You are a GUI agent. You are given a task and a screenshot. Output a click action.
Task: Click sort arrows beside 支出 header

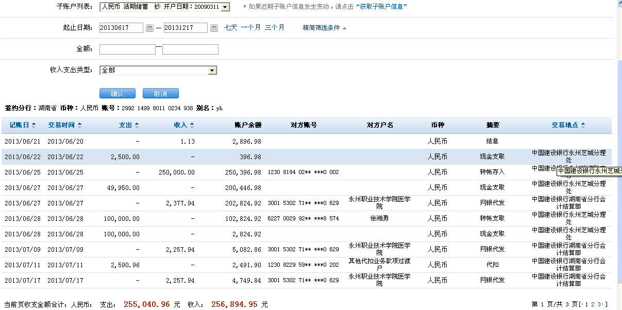click(137, 125)
